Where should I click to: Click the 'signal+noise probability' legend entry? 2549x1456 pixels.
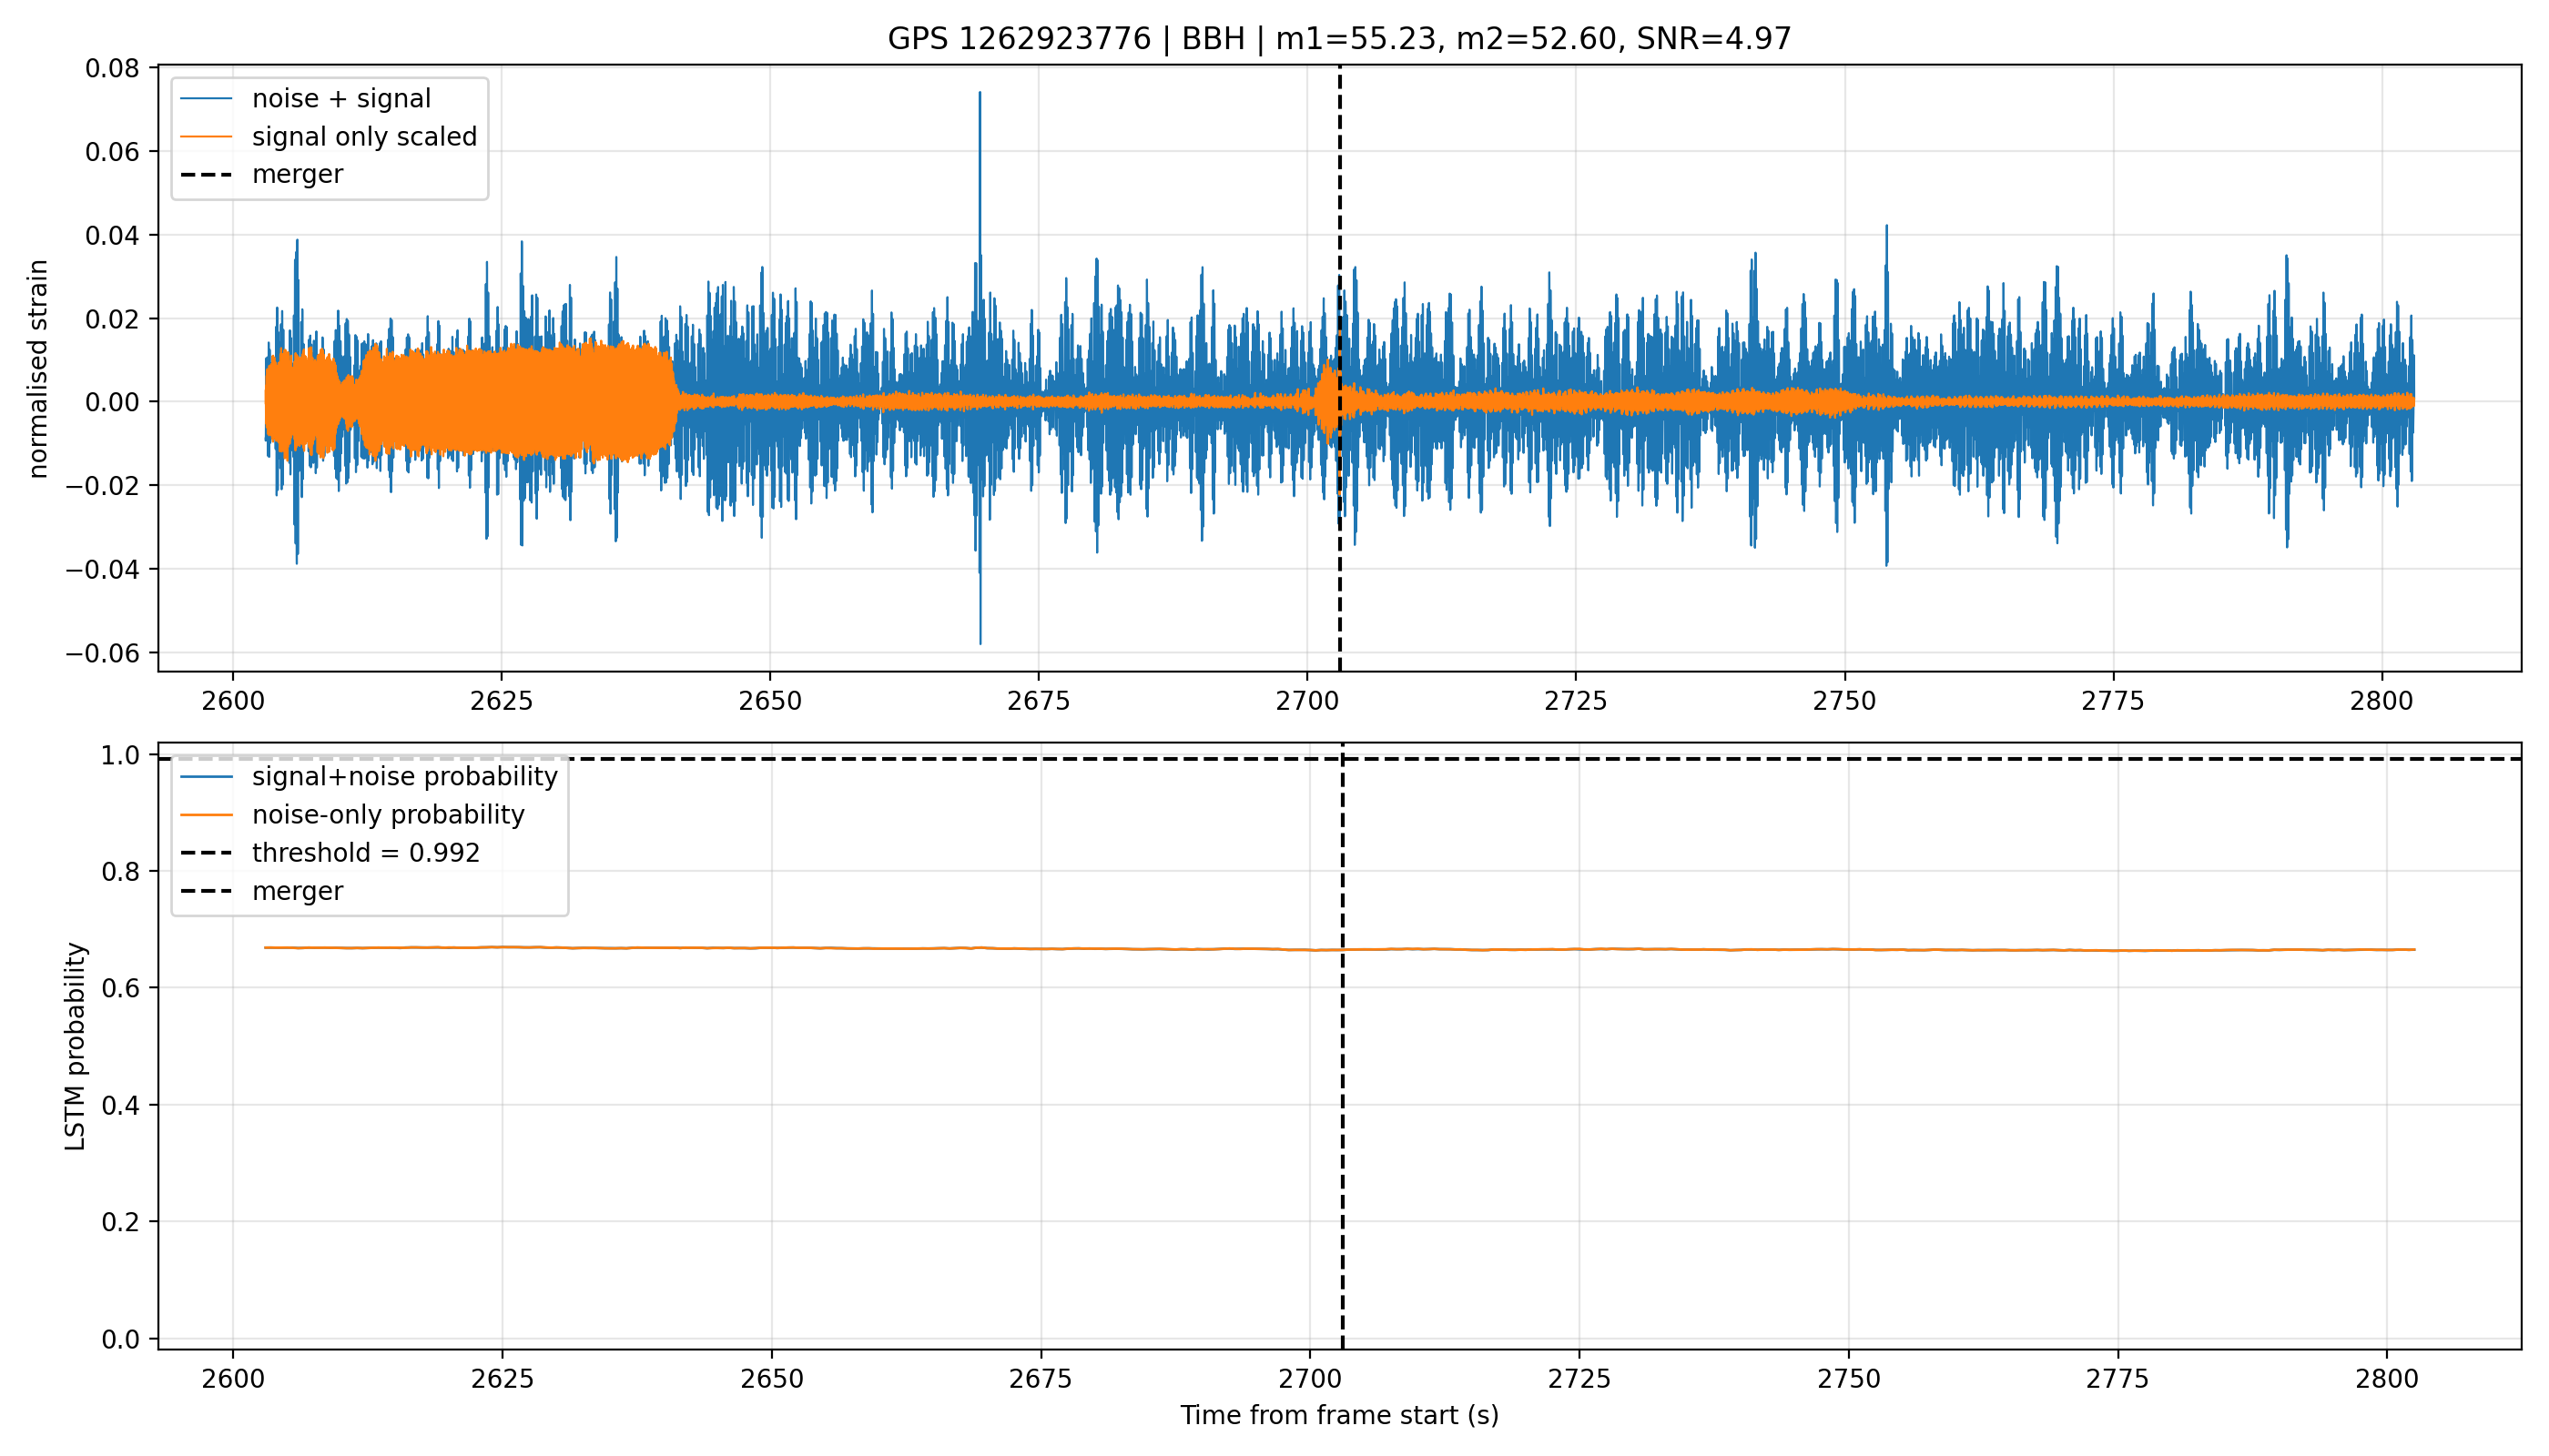(405, 777)
